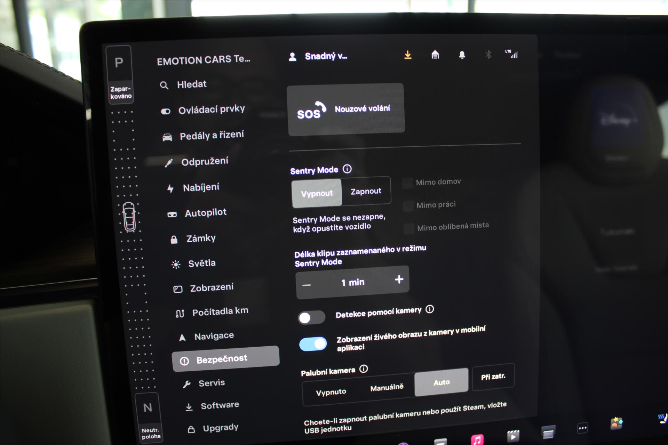Click the Hledat search field

[191, 84]
